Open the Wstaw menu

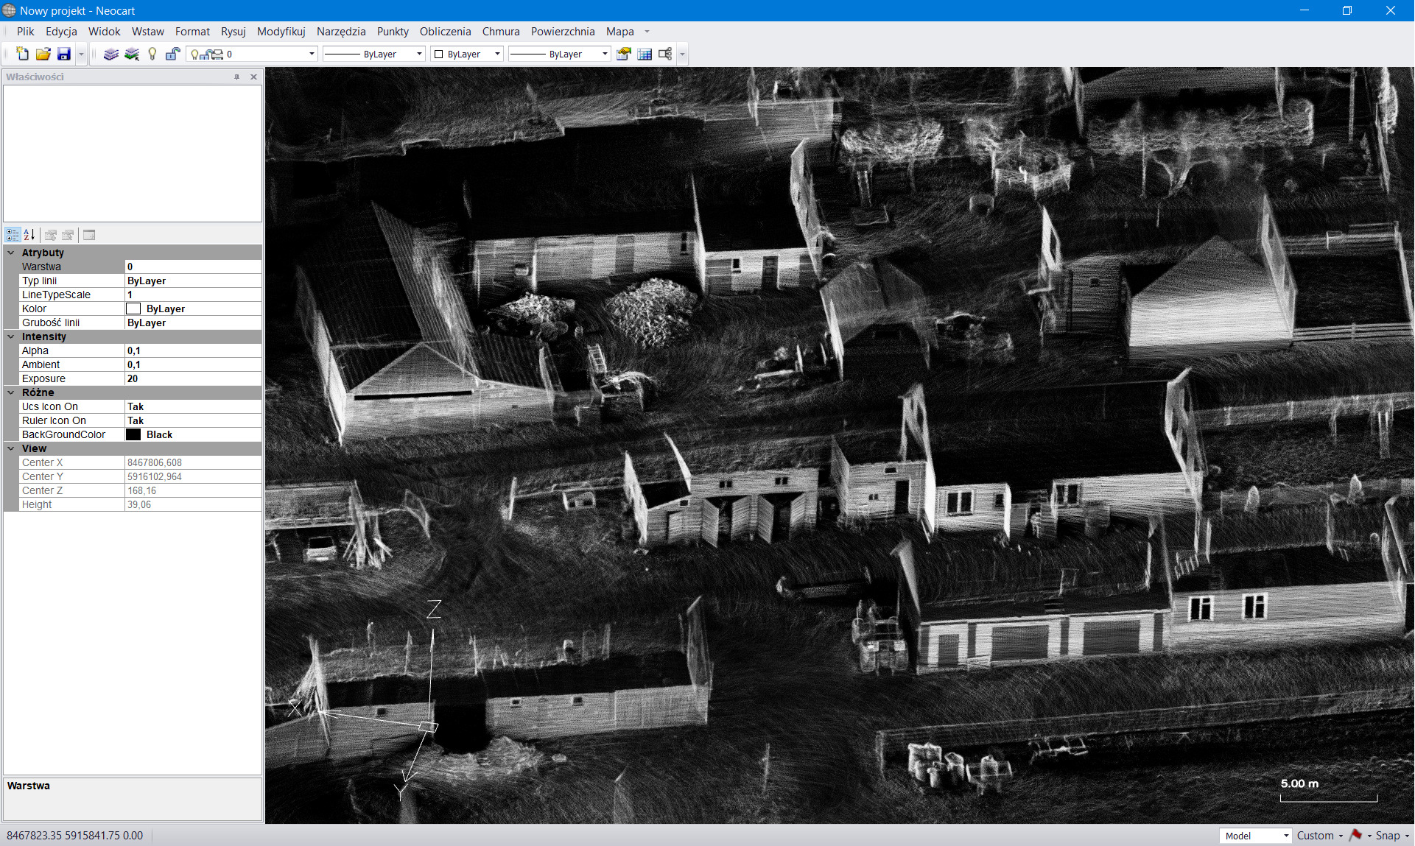[148, 32]
